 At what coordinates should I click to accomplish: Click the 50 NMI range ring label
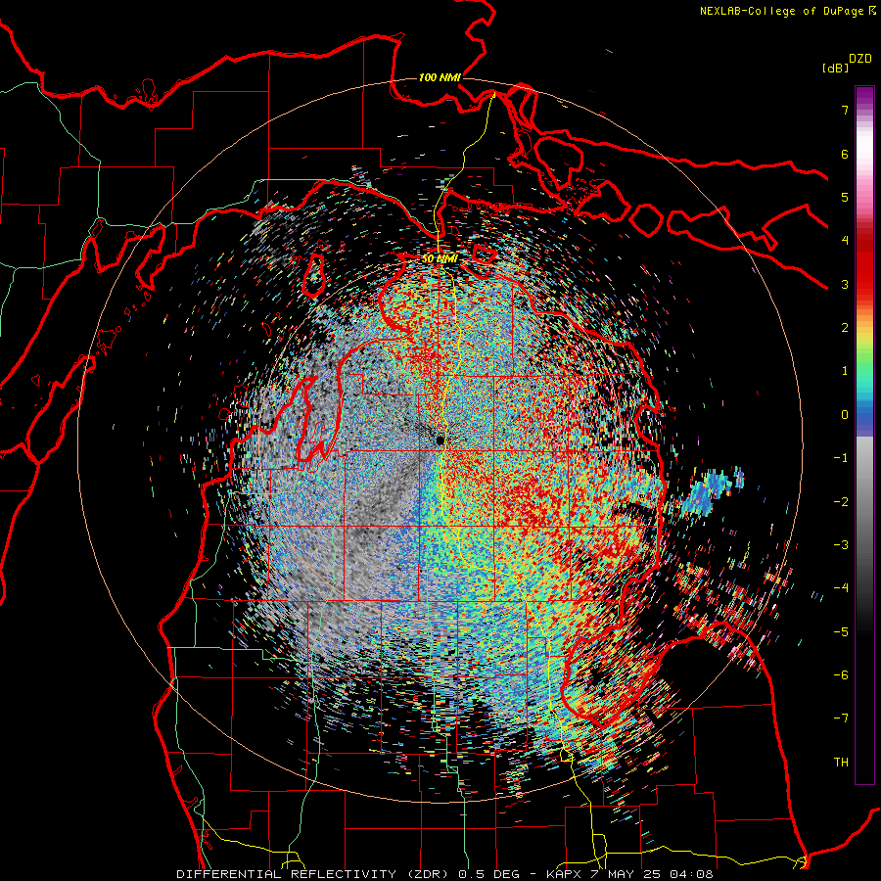(440, 259)
